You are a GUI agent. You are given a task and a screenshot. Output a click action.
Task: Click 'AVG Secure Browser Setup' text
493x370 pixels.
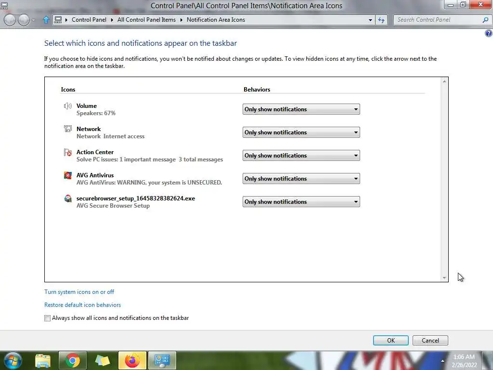113,206
